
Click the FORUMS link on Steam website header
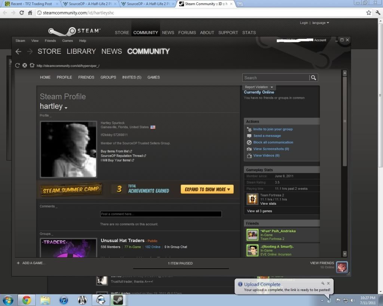pos(187,33)
